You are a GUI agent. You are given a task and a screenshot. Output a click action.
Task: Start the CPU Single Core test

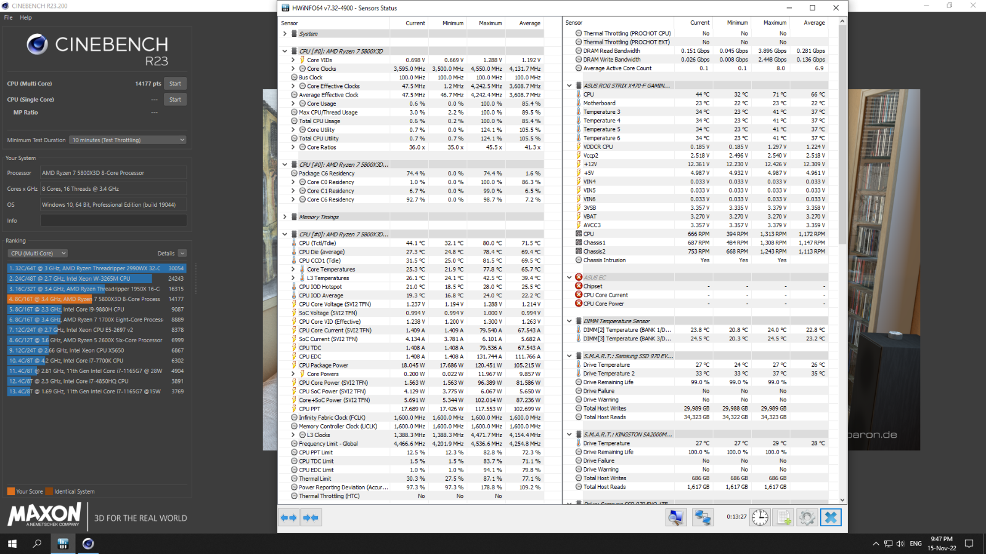tap(176, 100)
